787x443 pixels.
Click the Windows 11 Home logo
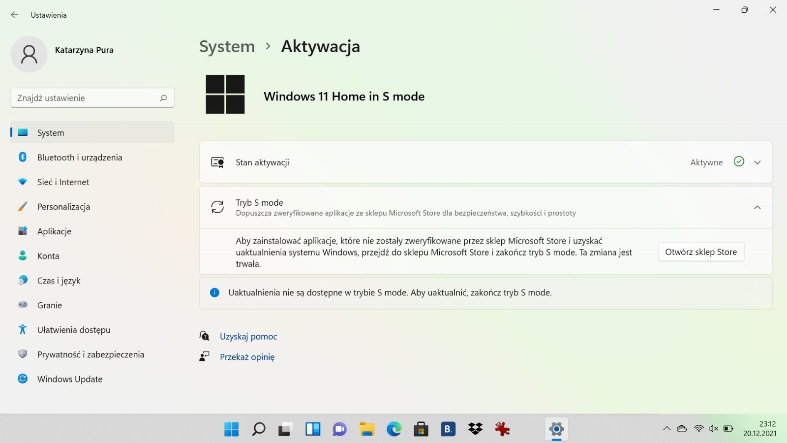coord(225,94)
